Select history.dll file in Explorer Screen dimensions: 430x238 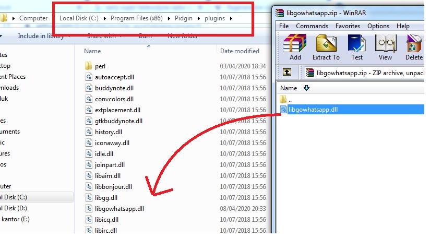click(109, 132)
